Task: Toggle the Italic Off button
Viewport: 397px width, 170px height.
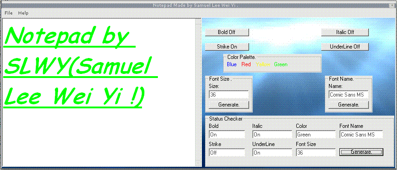Action: click(345, 32)
